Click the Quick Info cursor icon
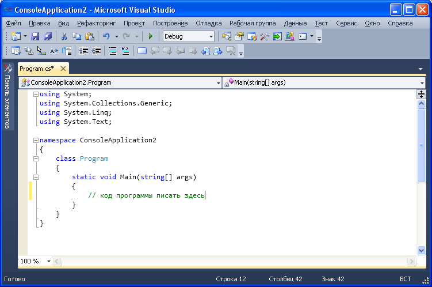432x287 pixels. (41, 51)
